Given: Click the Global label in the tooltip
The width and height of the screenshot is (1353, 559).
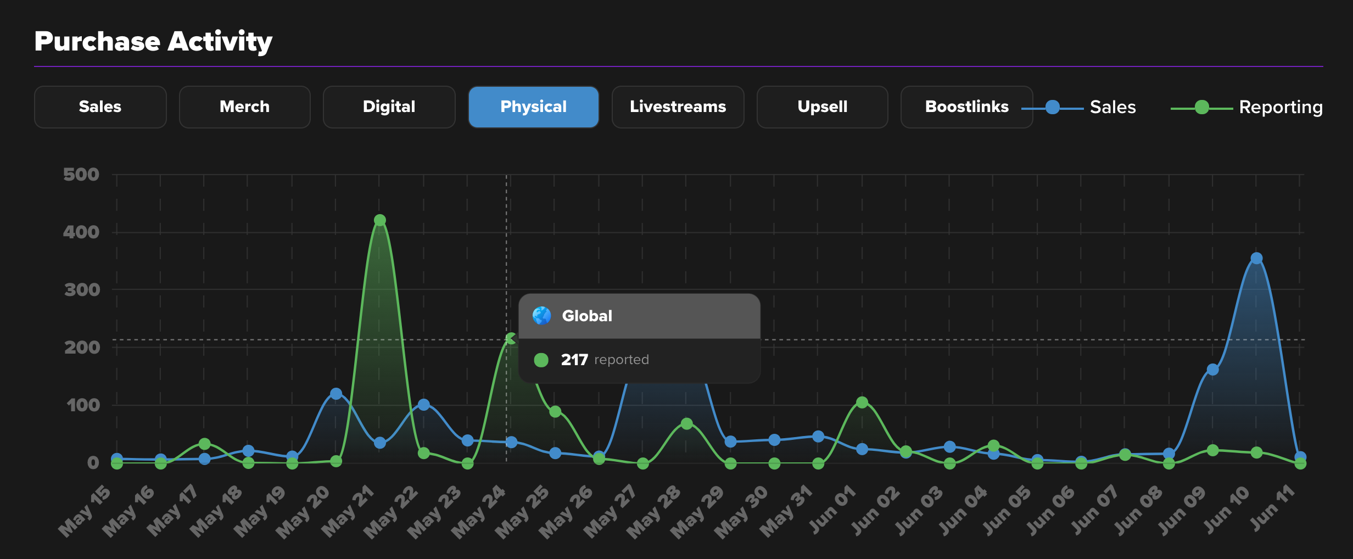Looking at the screenshot, I should pyautogui.click(x=587, y=316).
